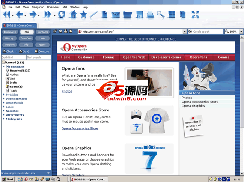Open the Windows Start button
The image size is (244, 182).
(x=8, y=179)
